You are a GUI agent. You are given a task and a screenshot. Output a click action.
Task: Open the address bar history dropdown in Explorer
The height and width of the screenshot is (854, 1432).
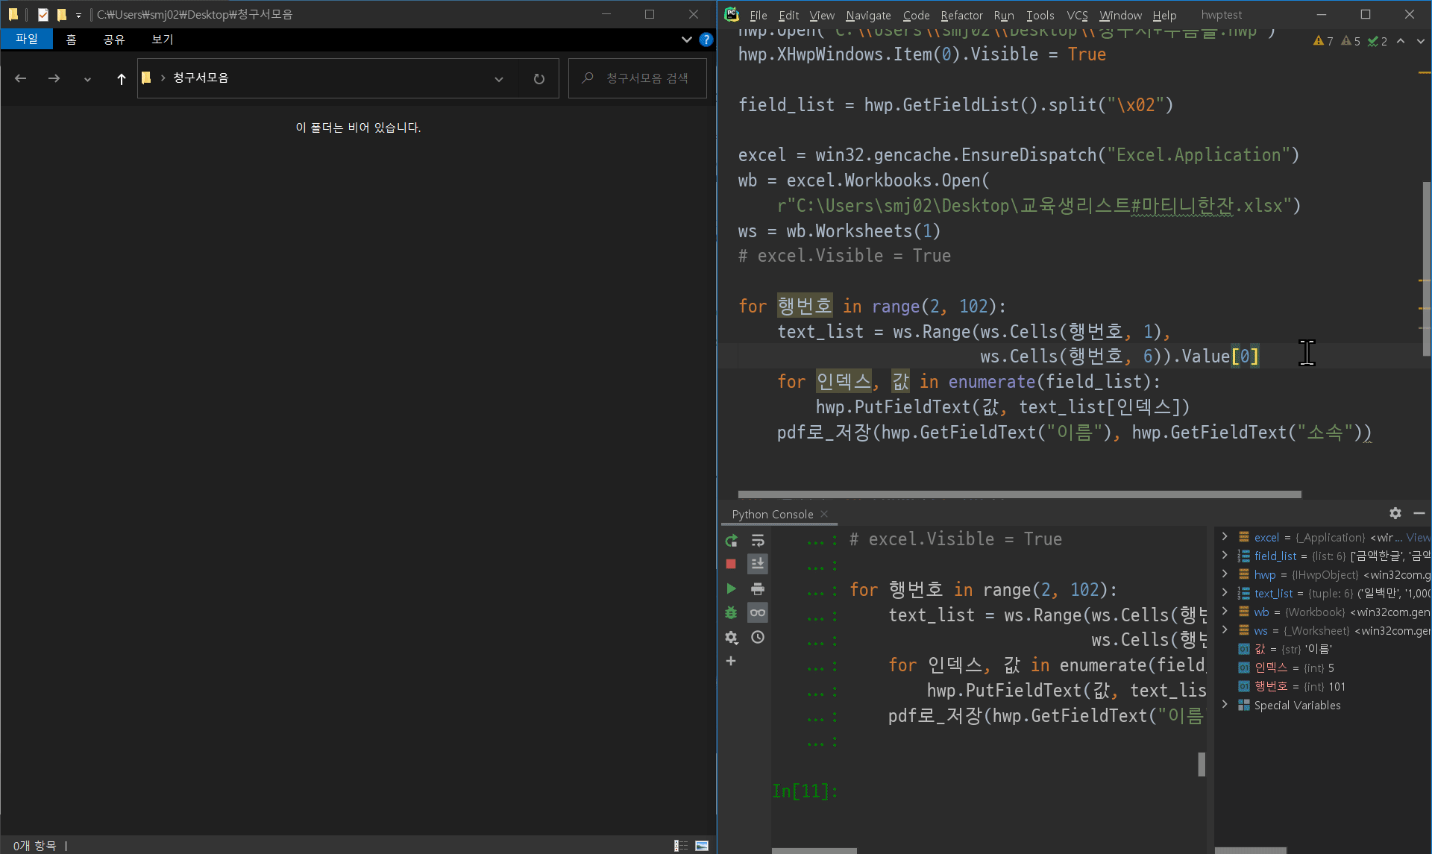pyautogui.click(x=499, y=78)
